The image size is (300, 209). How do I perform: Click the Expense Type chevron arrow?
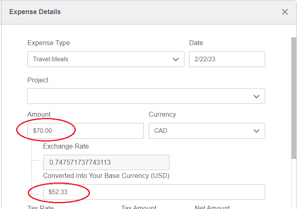pos(176,59)
